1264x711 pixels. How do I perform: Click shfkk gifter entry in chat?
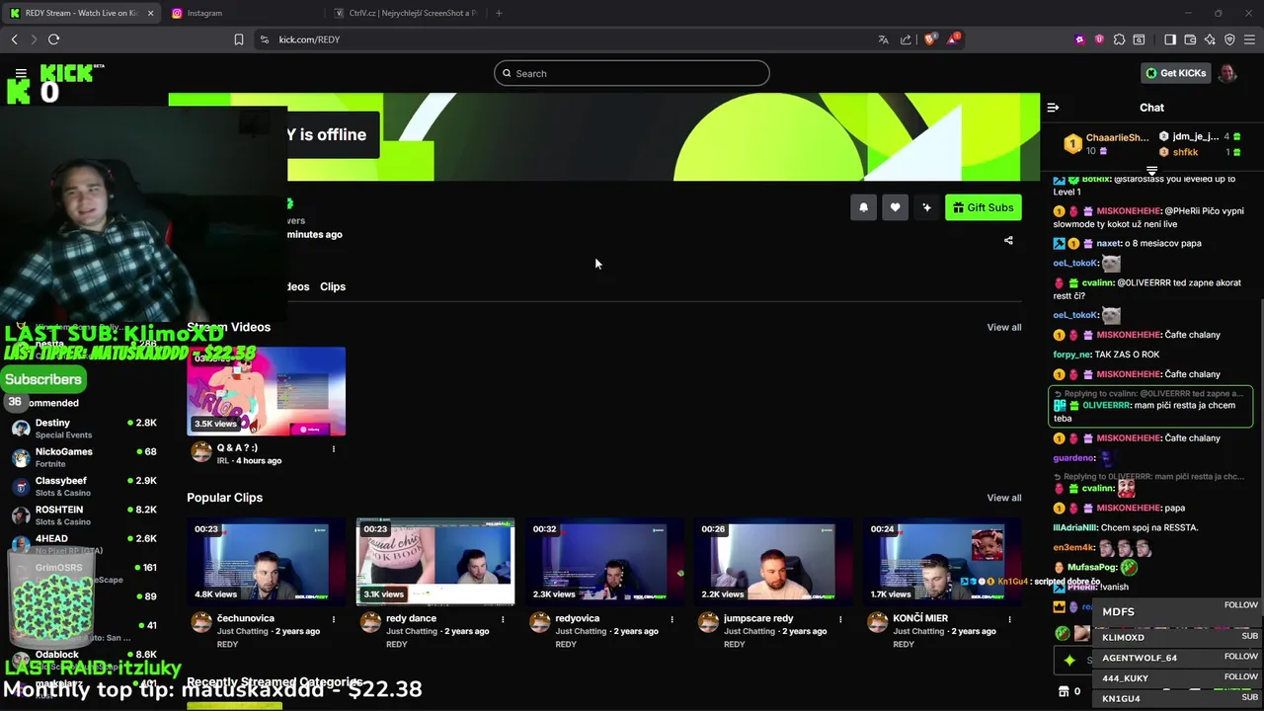[1201, 152]
